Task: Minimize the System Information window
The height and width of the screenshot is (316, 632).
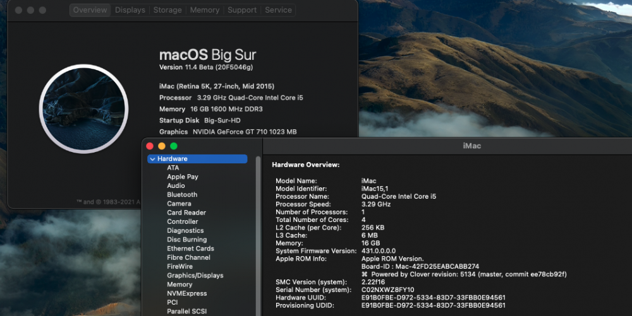Action: click(x=162, y=146)
